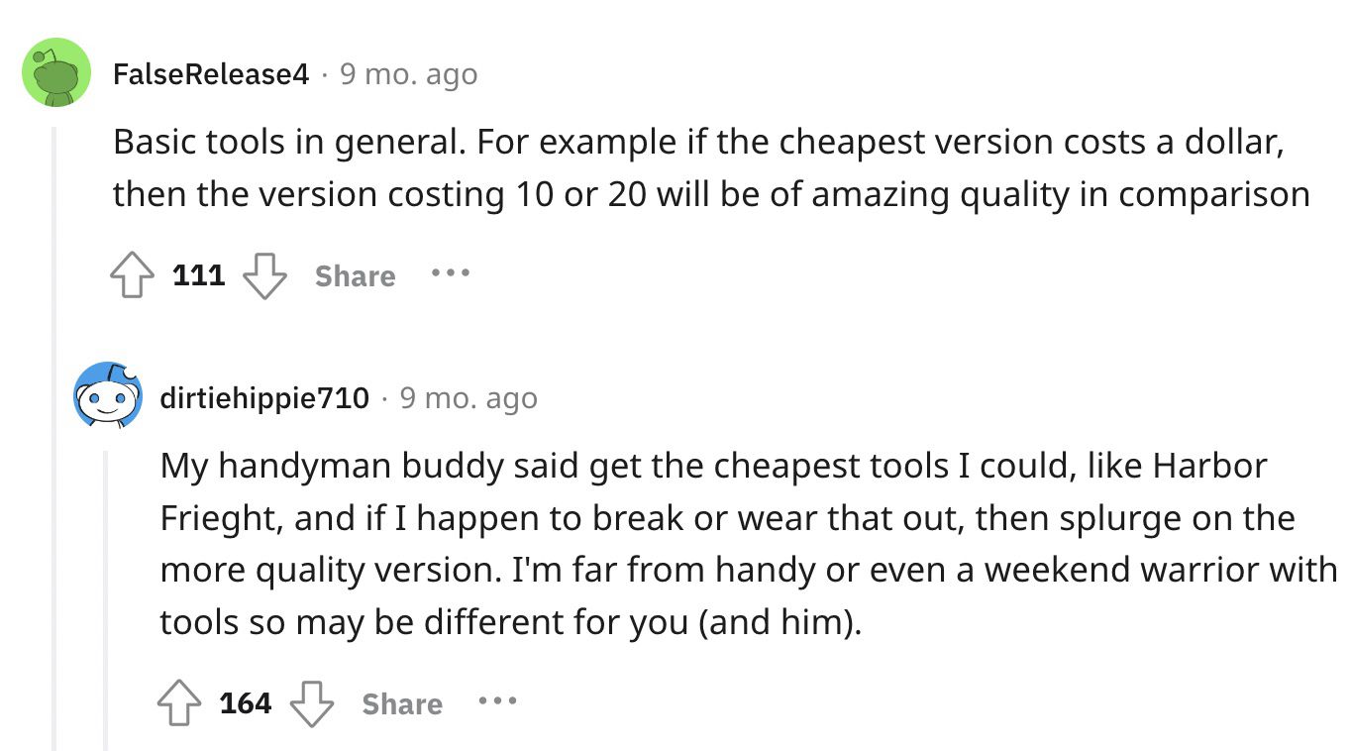The width and height of the screenshot is (1351, 751).
Task: Open more options on dirtiehippie710's reply
Action: [497, 701]
